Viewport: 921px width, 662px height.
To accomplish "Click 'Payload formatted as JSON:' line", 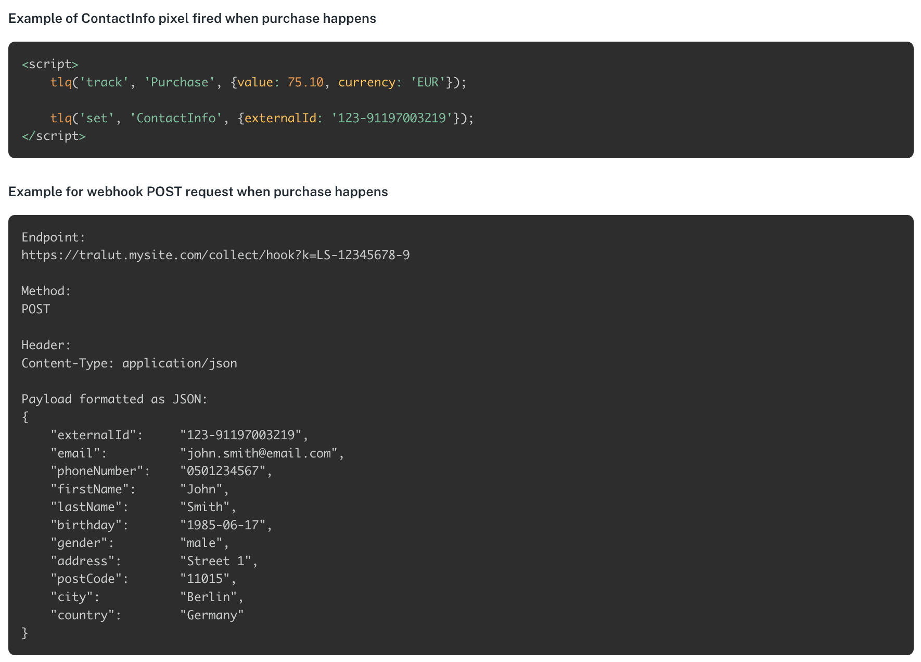I will [114, 399].
